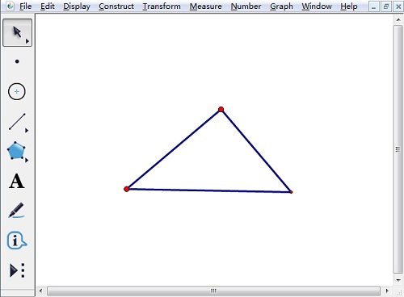Choose the Compass circle tool
Image resolution: width=404 pixels, height=297 pixels.
pyautogui.click(x=17, y=92)
